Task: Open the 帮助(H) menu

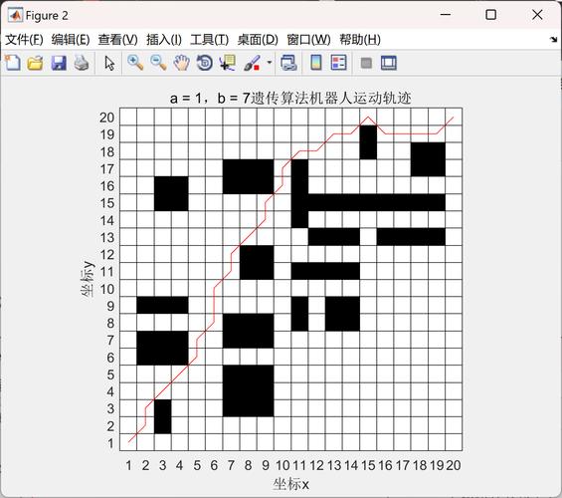Action: click(360, 40)
